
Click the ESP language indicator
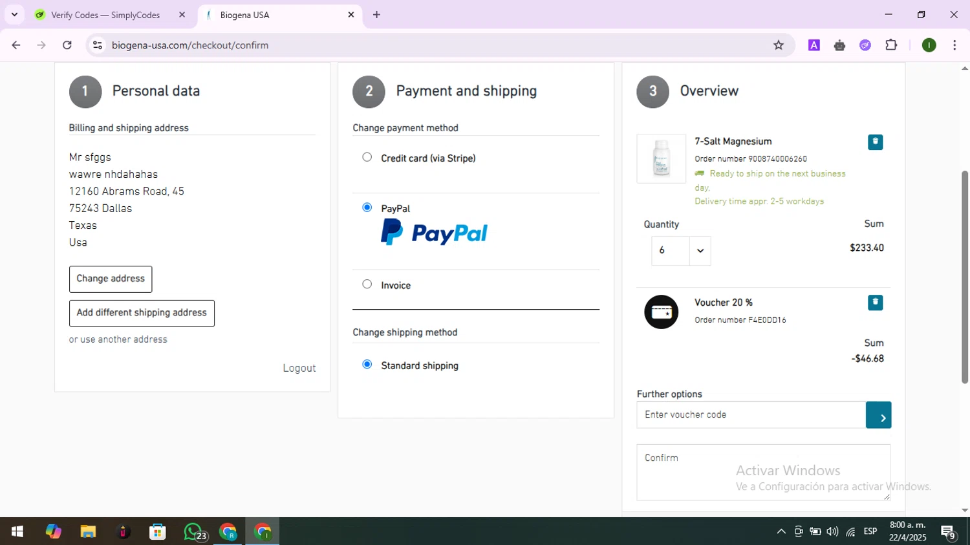coord(870,531)
